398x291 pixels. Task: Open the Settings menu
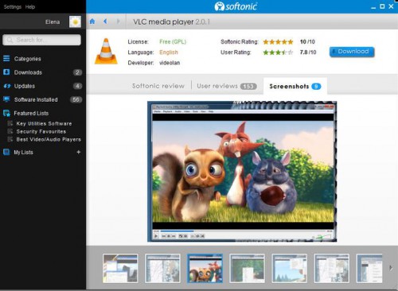13,7
